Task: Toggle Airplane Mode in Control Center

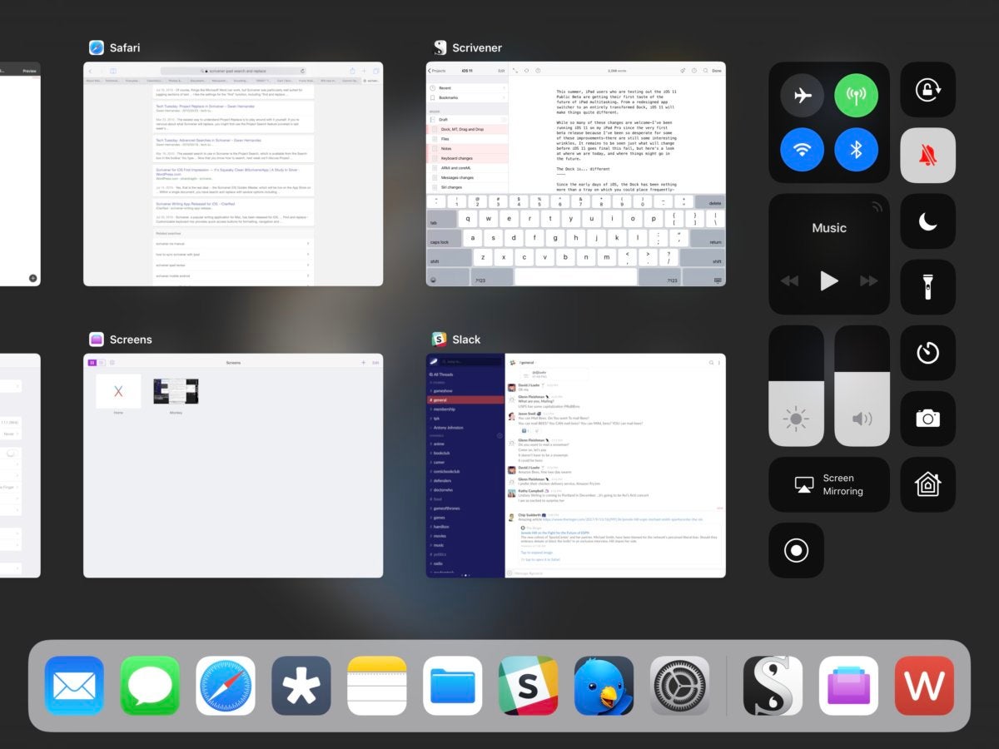Action: [x=803, y=95]
